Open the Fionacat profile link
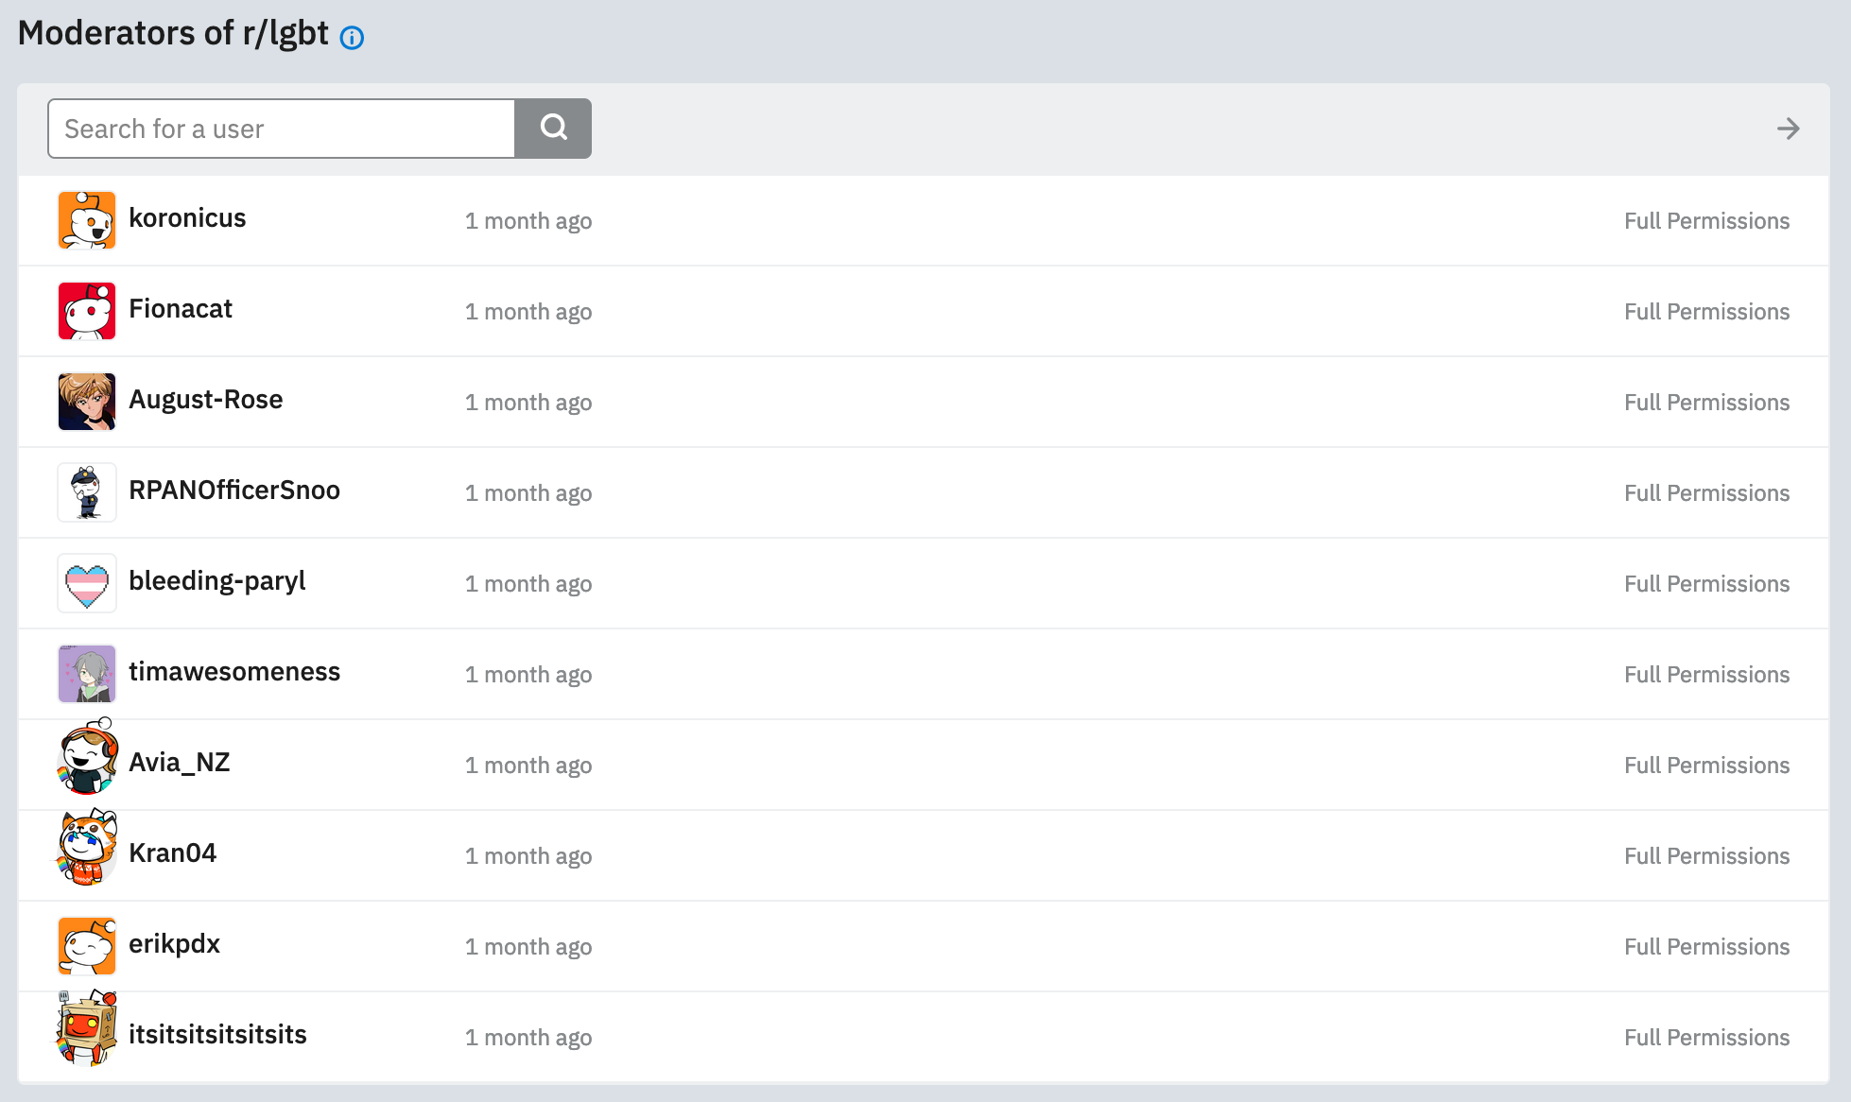 coord(181,309)
